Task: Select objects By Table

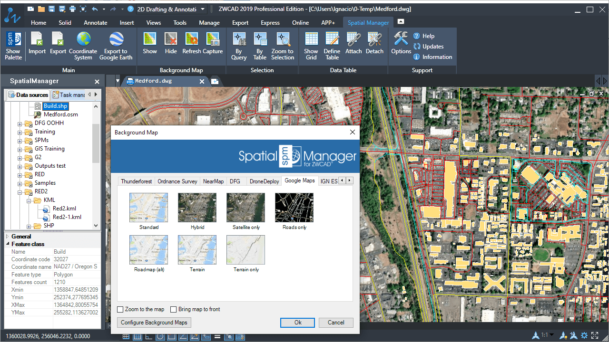Action: 260,46
